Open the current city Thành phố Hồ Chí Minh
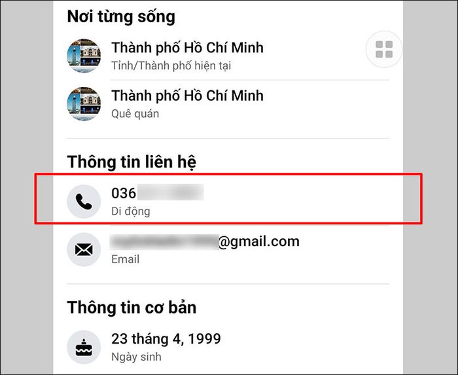This screenshot has height=375, width=458. pos(187,48)
